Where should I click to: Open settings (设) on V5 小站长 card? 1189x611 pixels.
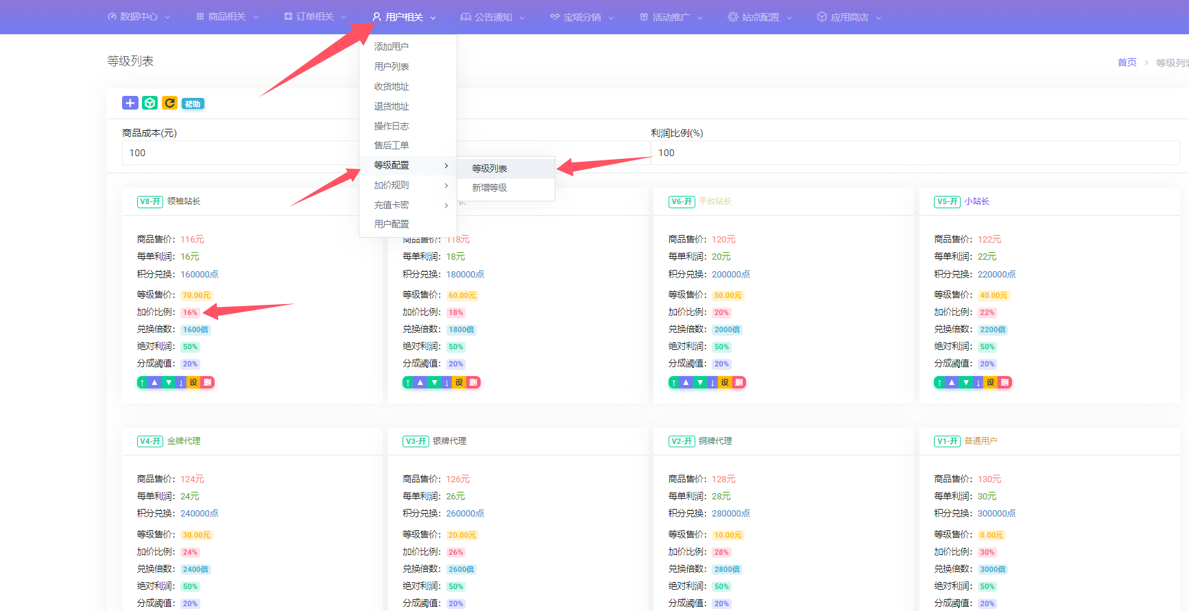click(x=990, y=382)
